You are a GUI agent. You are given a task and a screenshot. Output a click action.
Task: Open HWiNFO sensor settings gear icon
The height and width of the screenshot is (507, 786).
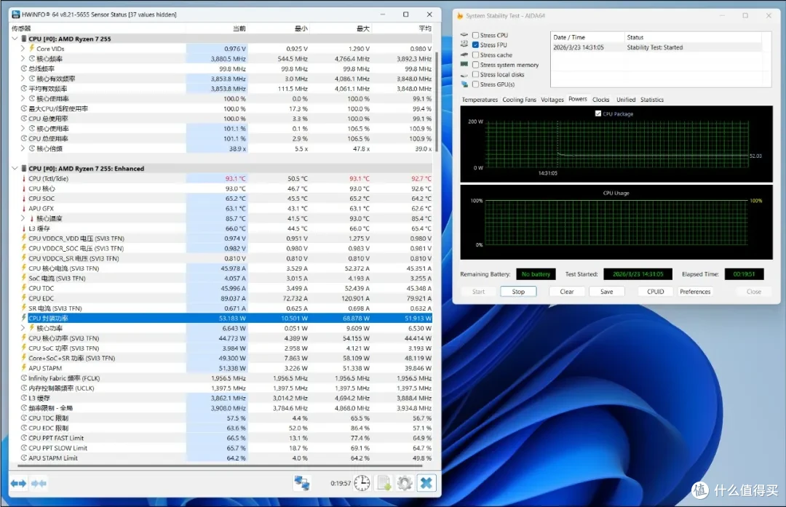(x=405, y=483)
